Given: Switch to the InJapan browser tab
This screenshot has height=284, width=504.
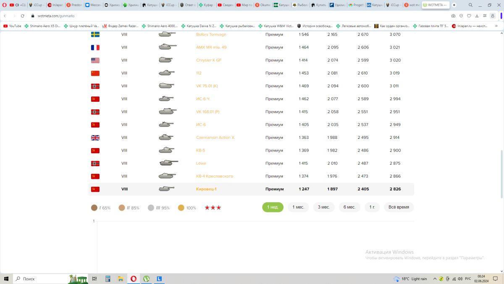Looking at the screenshot, I should coord(55,5).
